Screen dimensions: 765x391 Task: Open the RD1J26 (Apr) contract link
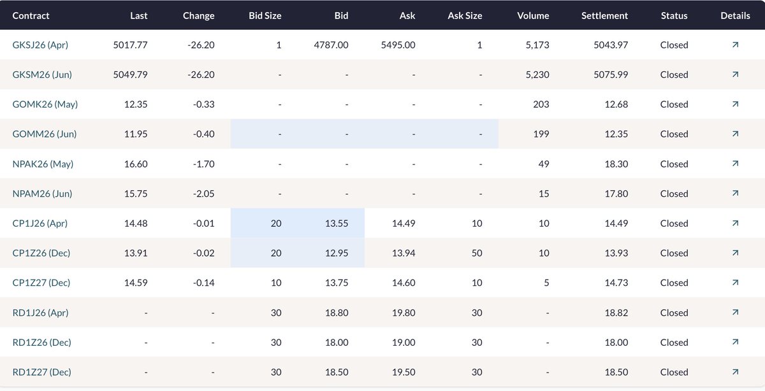pos(40,313)
